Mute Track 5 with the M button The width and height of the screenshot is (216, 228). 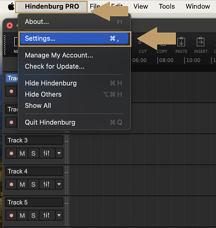tap(22, 215)
